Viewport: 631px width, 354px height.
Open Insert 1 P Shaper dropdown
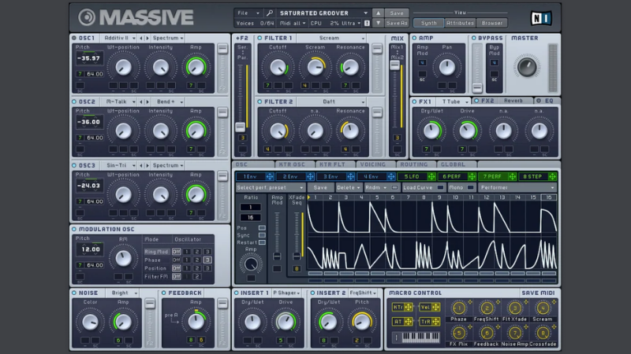coord(287,293)
